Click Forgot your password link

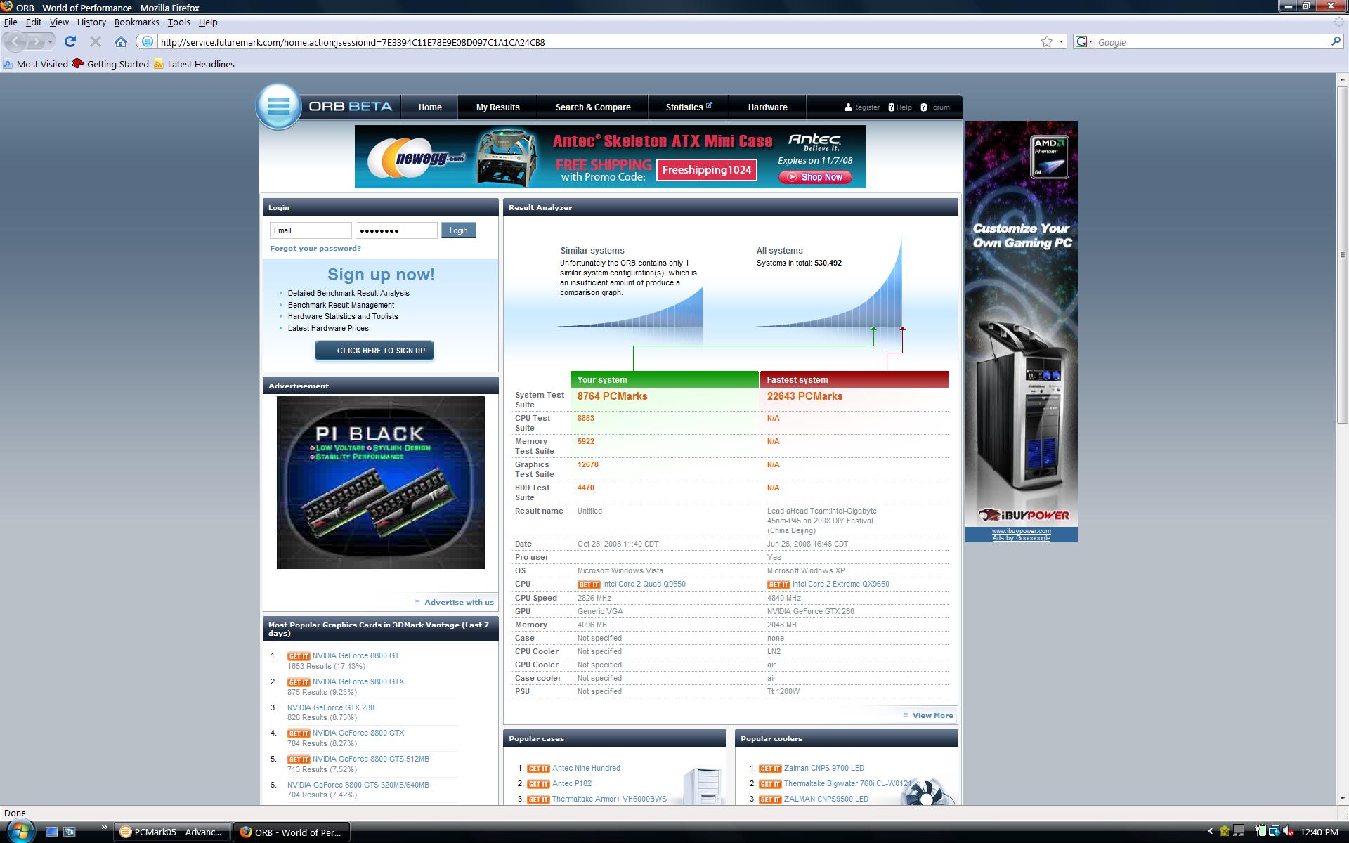tap(315, 249)
